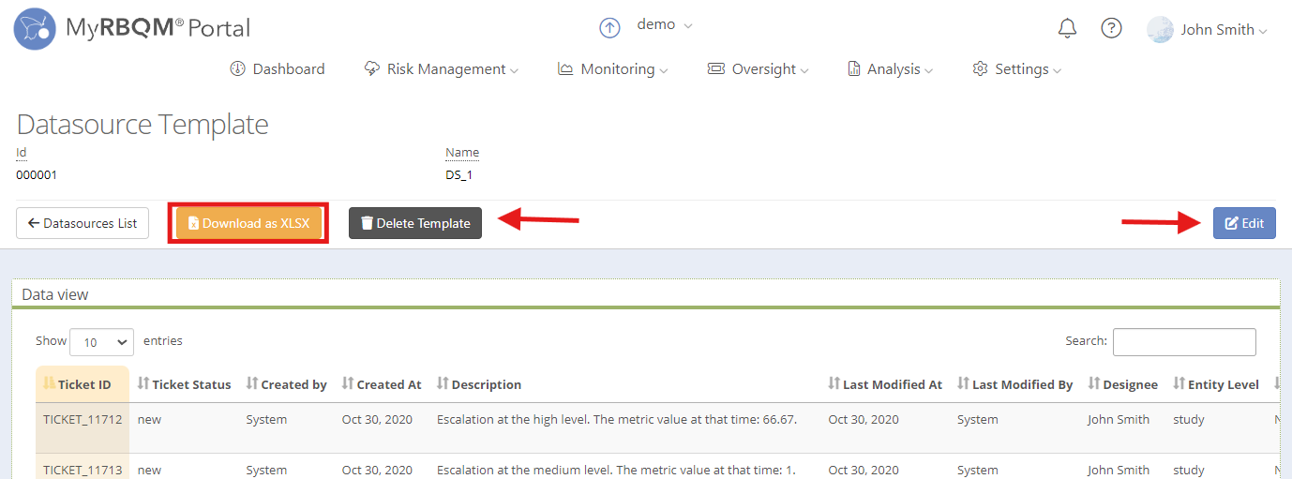This screenshot has width=1292, height=479.
Task: Select the 66.67 escalation description text
Action: pyautogui.click(x=617, y=419)
